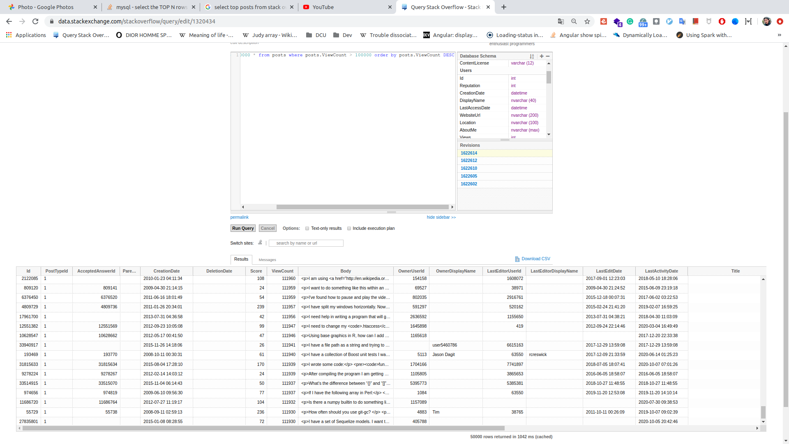
Task: Reload the page
Action: [x=35, y=21]
